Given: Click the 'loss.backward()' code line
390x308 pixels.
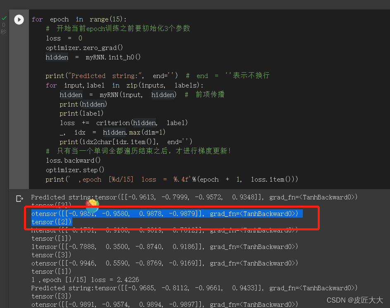Looking at the screenshot, I should pyautogui.click(x=73, y=161).
